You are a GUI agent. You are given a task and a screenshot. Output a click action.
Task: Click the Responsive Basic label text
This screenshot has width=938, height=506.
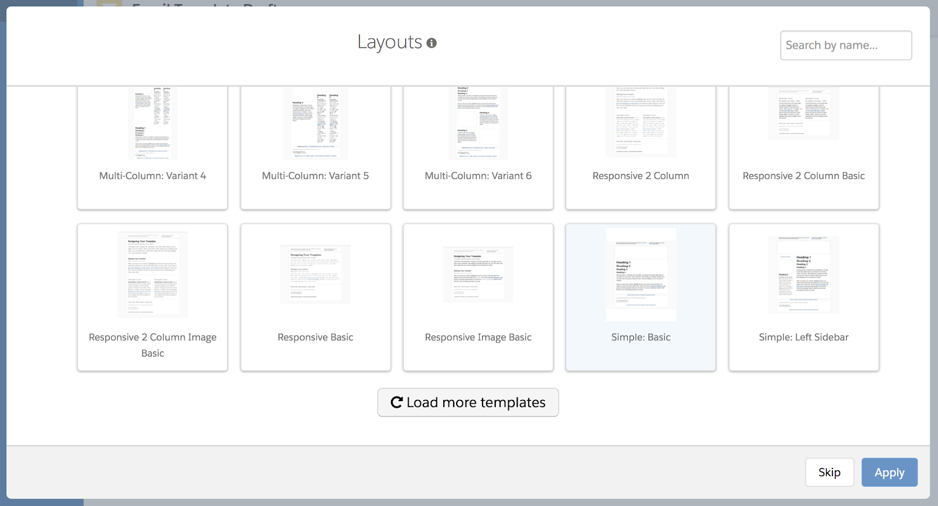point(315,337)
